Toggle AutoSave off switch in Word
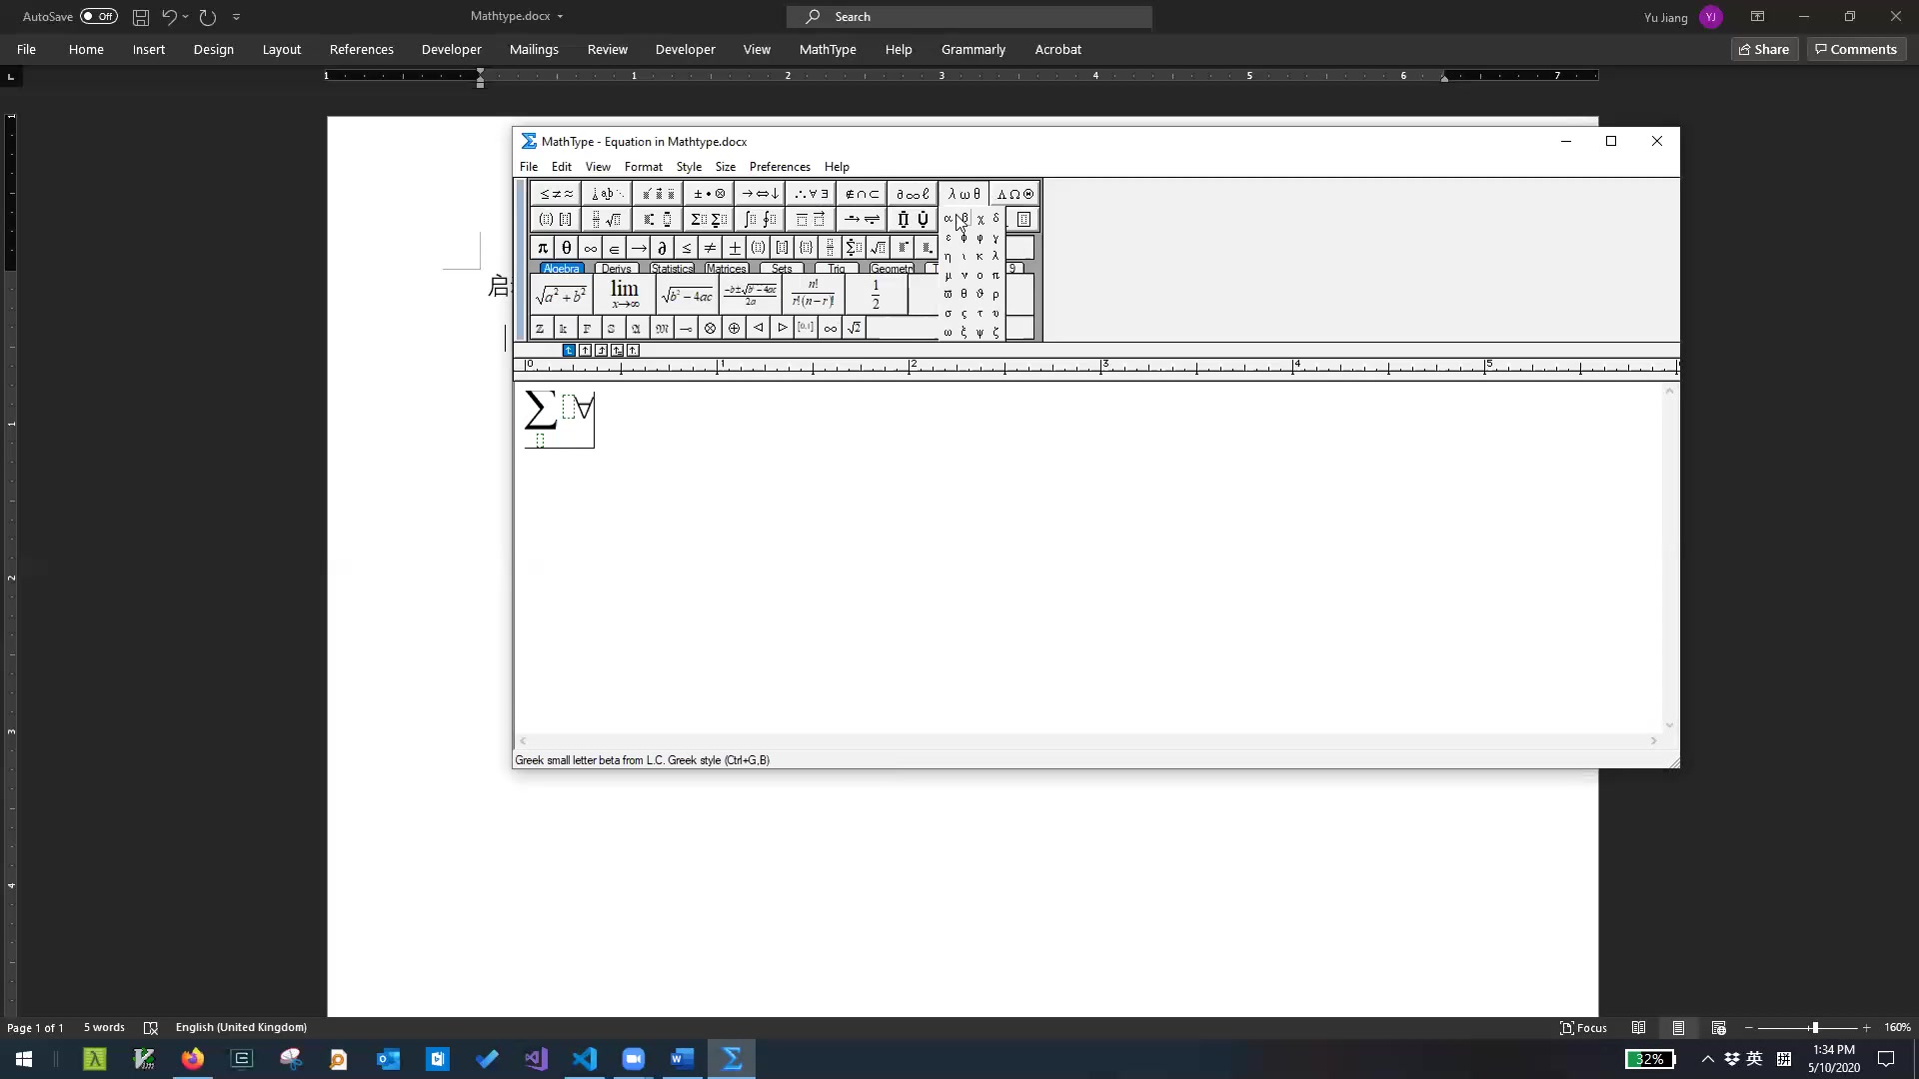Screen dimensions: 1919x1079 click(x=99, y=16)
